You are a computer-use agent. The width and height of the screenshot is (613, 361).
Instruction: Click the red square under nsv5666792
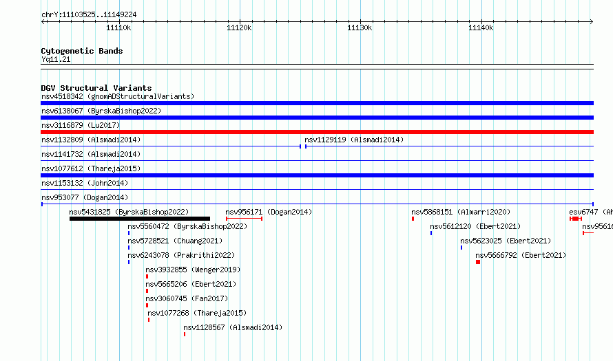[x=478, y=262]
